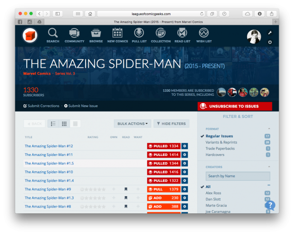Click the Pull button for Spider-Man #9
This screenshot has height=235, width=294.
tap(164, 189)
